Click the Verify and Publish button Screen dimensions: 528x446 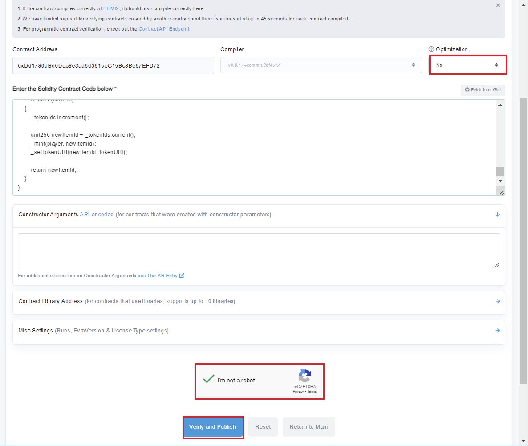[x=213, y=427]
